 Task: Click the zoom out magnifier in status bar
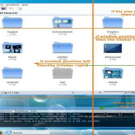click(x=73, y=93)
